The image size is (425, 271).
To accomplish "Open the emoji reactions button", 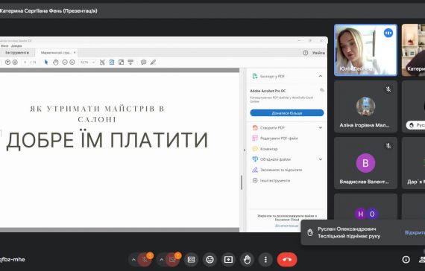I will point(210,260).
